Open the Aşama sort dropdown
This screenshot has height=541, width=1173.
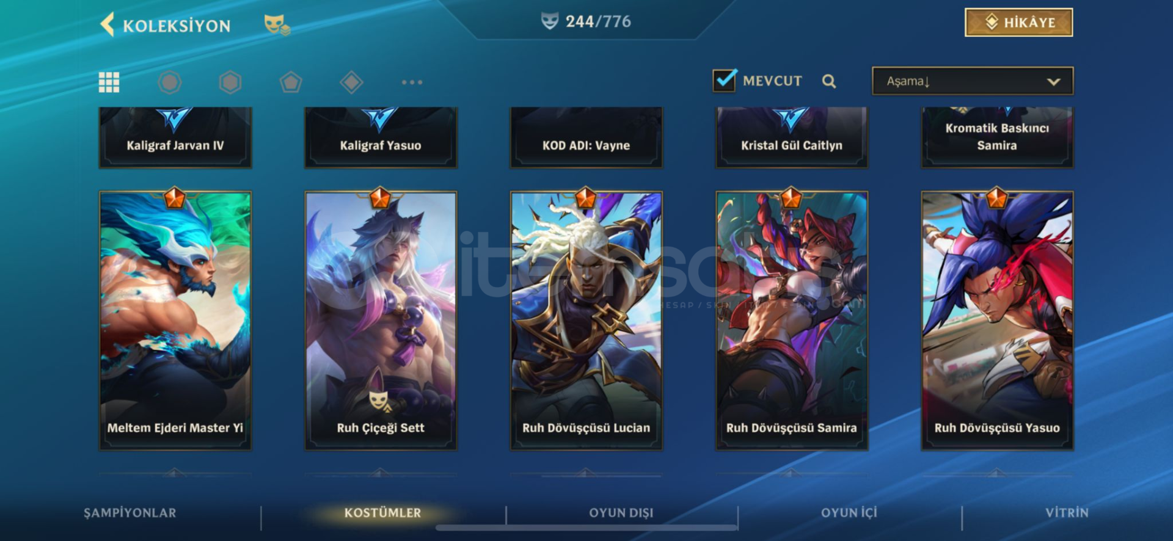tap(973, 81)
